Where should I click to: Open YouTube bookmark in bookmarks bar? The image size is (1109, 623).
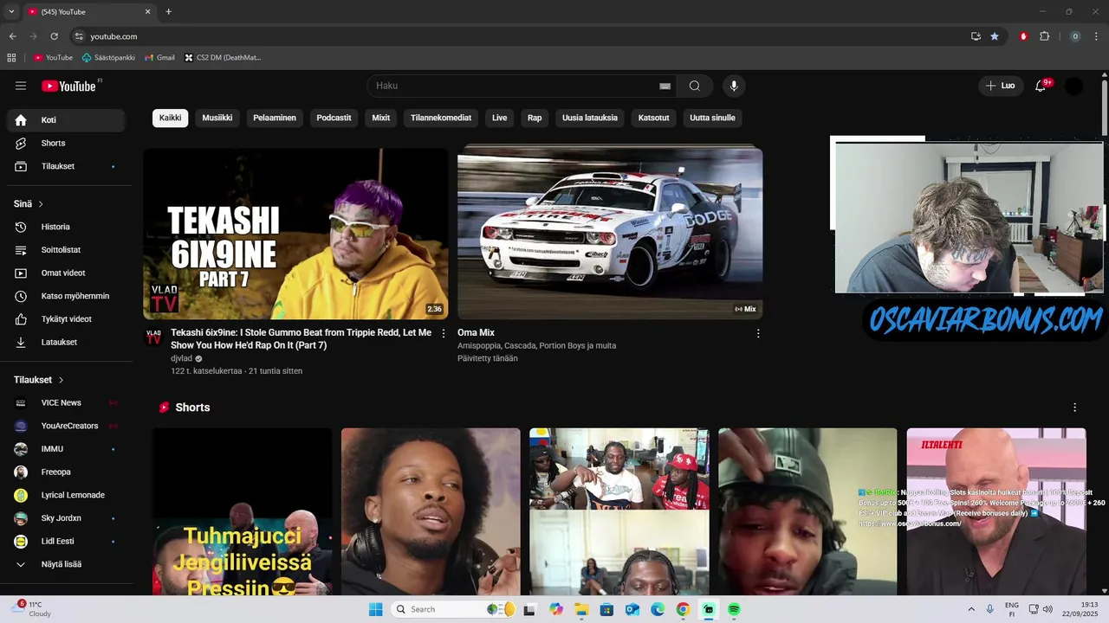54,58
